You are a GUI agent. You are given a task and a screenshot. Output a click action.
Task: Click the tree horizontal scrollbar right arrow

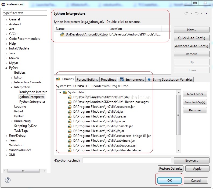45,171
